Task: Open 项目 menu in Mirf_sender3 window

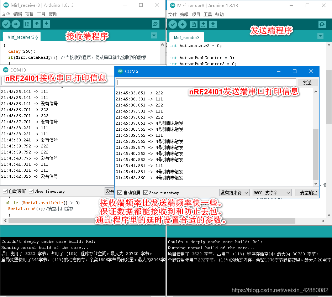Action: point(196,14)
